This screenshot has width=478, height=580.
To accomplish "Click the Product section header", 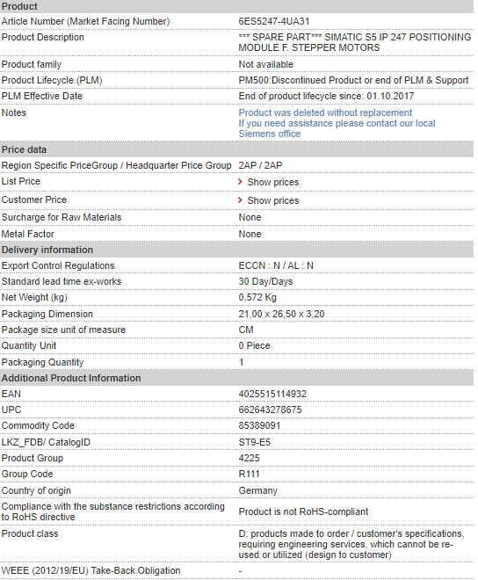I will (236, 6).
